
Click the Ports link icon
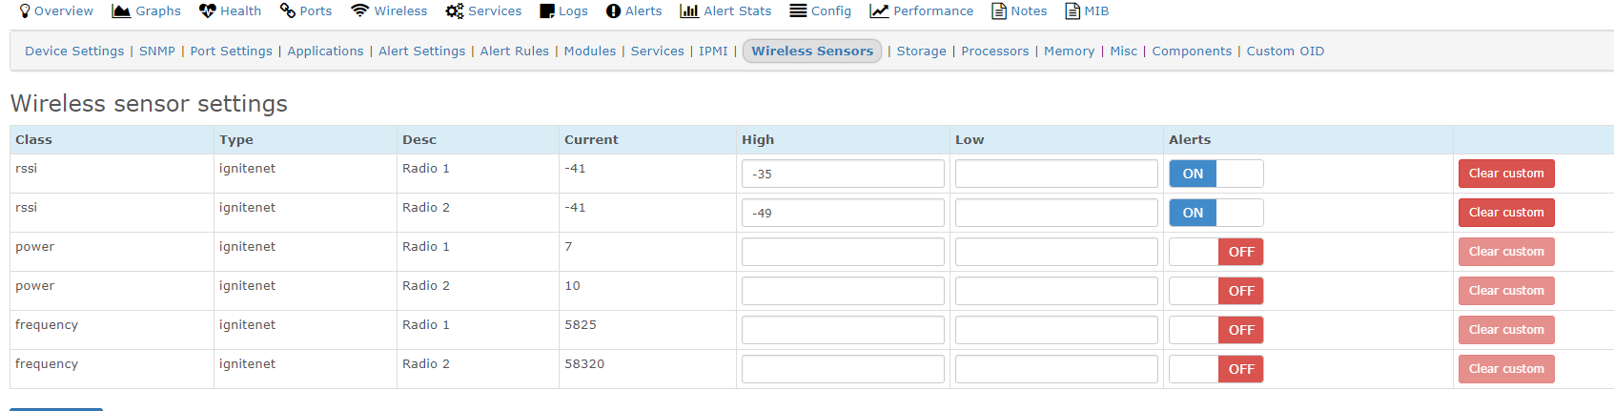[287, 11]
